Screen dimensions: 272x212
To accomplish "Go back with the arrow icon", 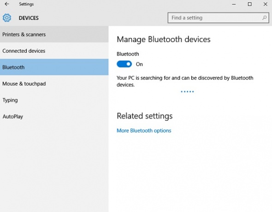I will pyautogui.click(x=7, y=4).
